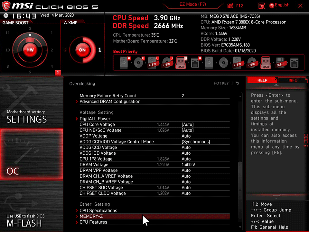Image resolution: width=309 pixels, height=232 pixels.
Task: Open the MEMORY-Z sub-menu
Action: (x=154, y=216)
